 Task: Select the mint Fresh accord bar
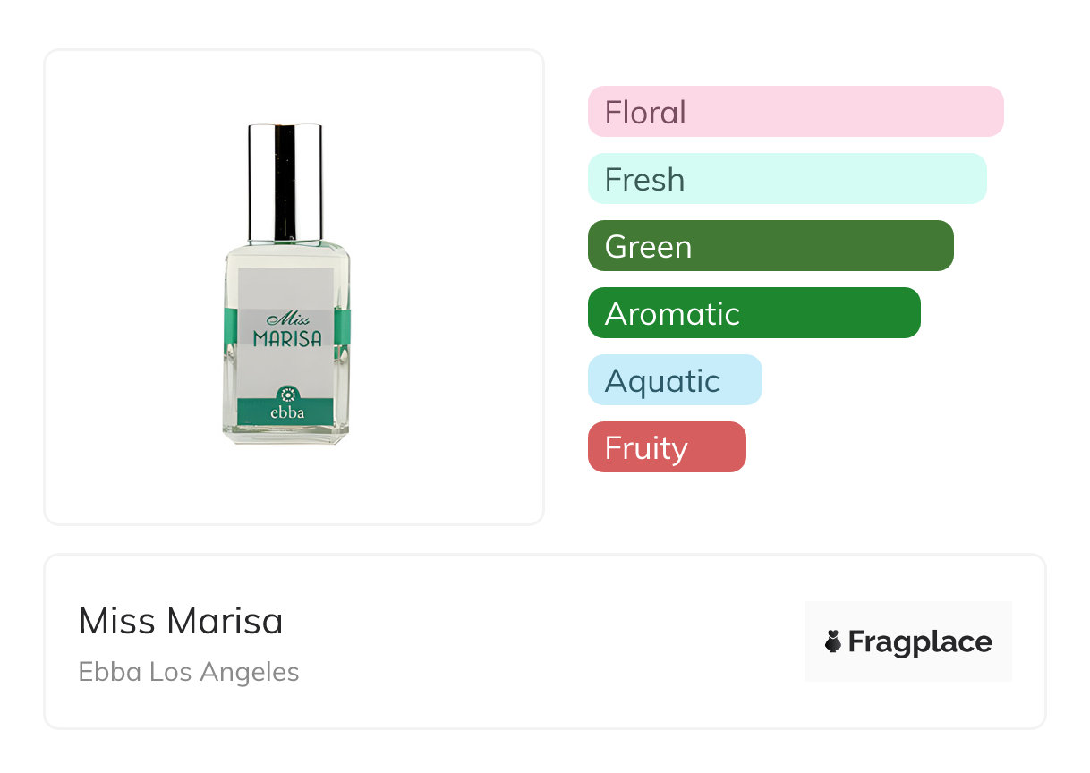pyautogui.click(x=787, y=179)
